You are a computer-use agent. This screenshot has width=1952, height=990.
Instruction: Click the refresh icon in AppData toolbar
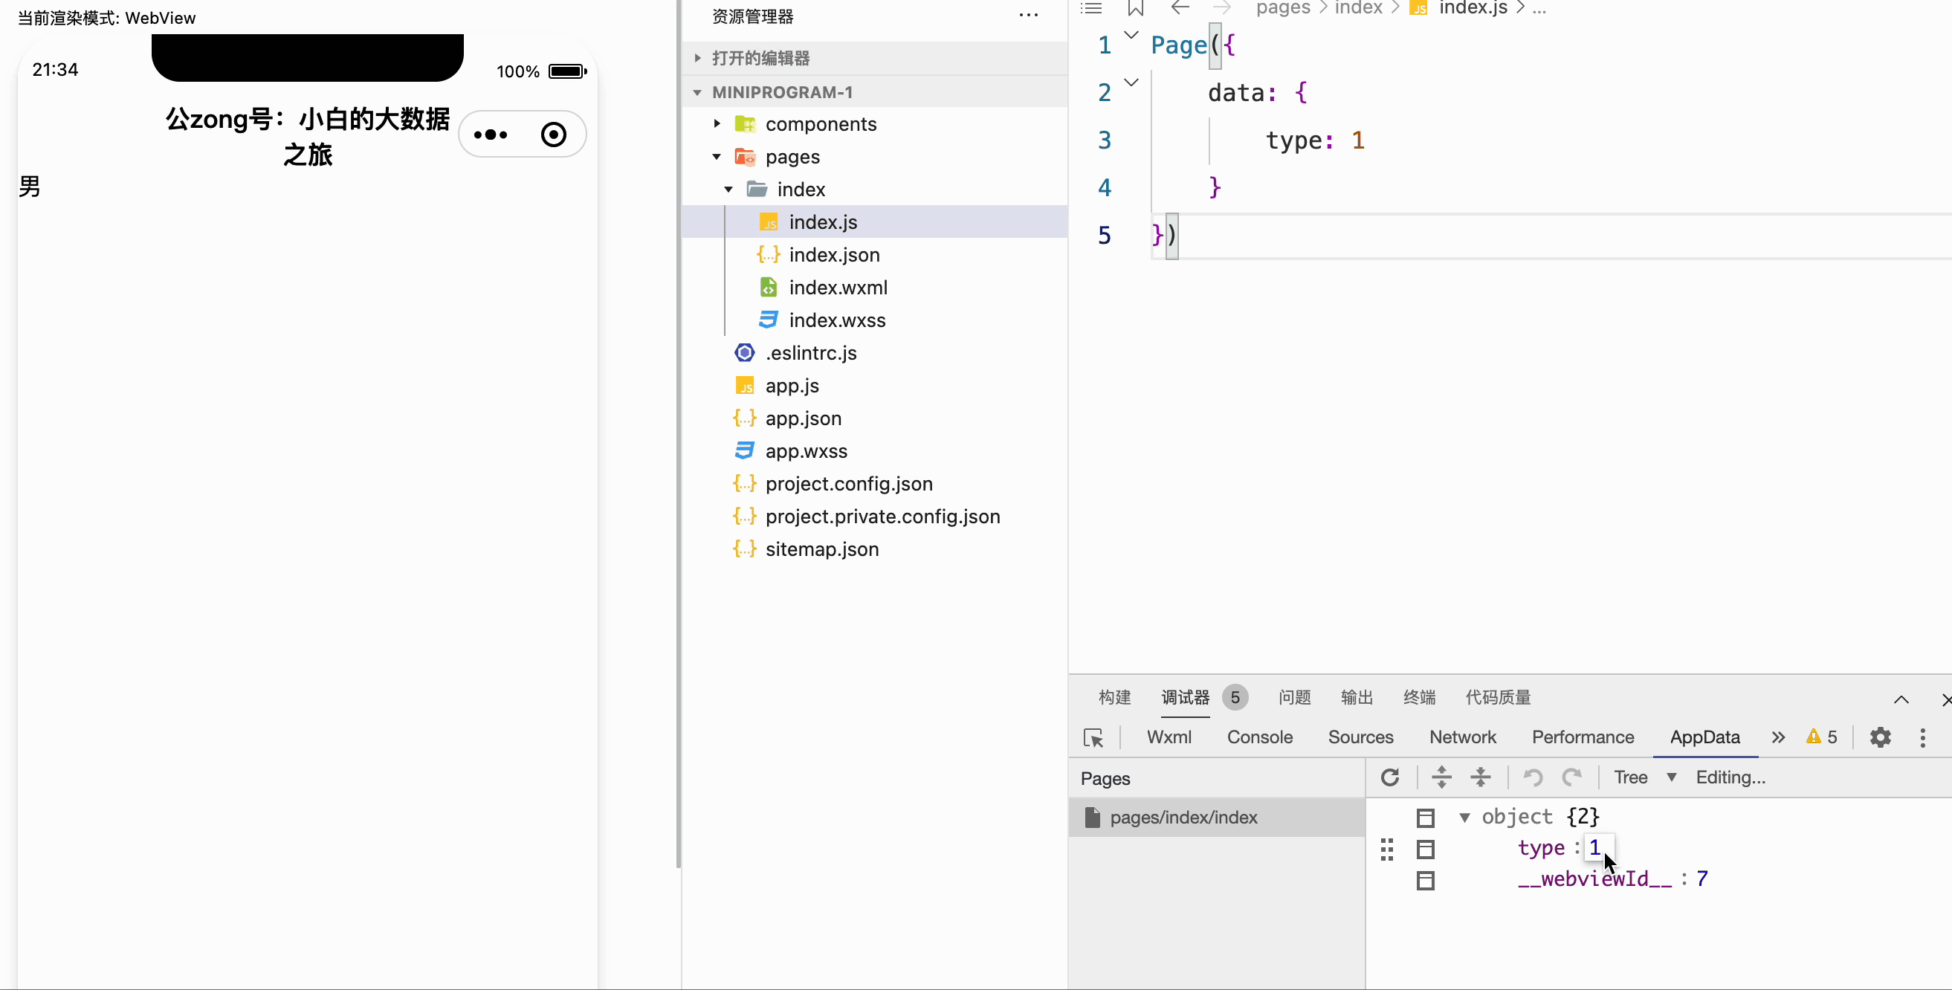(1390, 777)
